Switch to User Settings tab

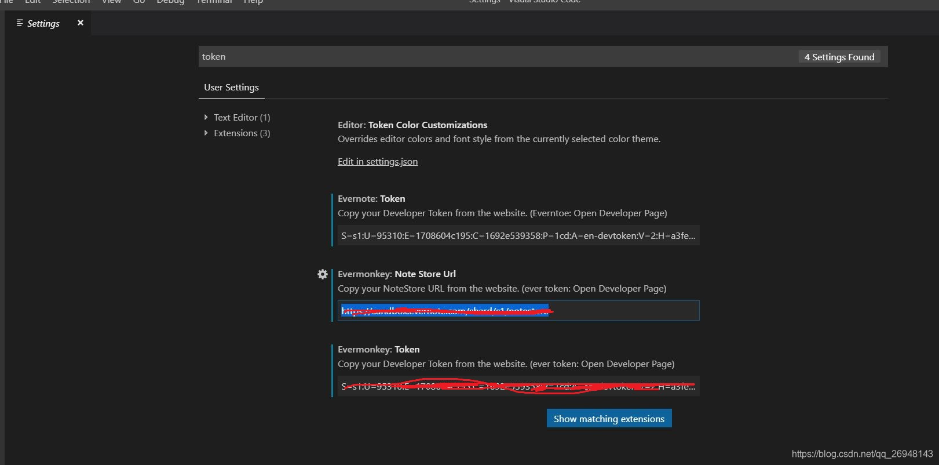[231, 88]
